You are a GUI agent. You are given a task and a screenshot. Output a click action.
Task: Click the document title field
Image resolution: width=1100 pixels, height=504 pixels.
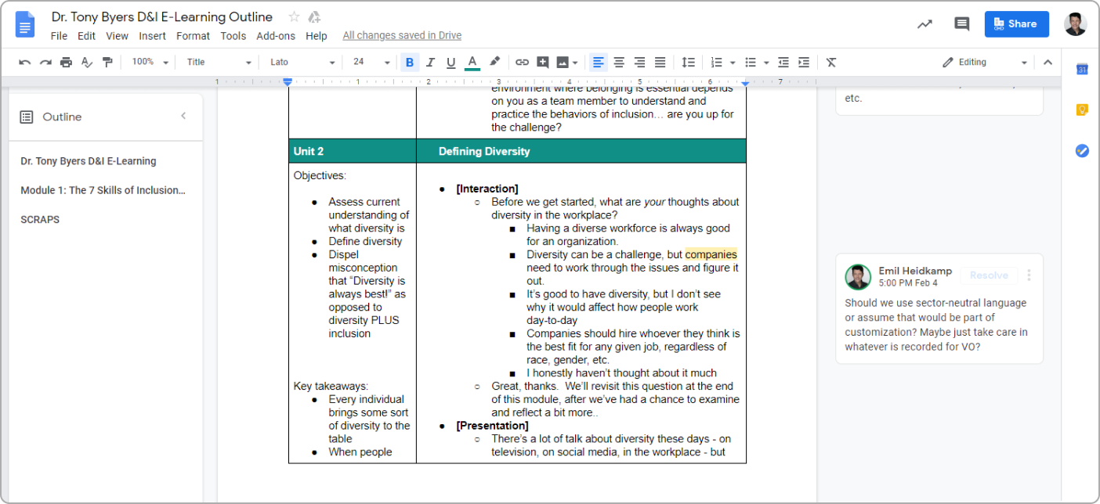[162, 16]
